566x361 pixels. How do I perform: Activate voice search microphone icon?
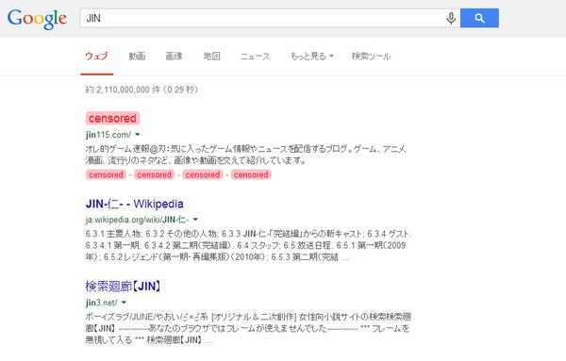point(451,18)
